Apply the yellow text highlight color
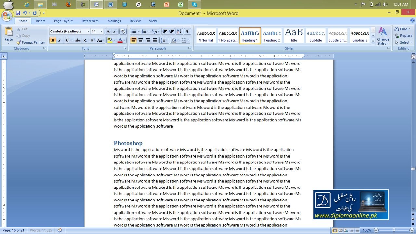The height and width of the screenshot is (234, 416). (110, 40)
